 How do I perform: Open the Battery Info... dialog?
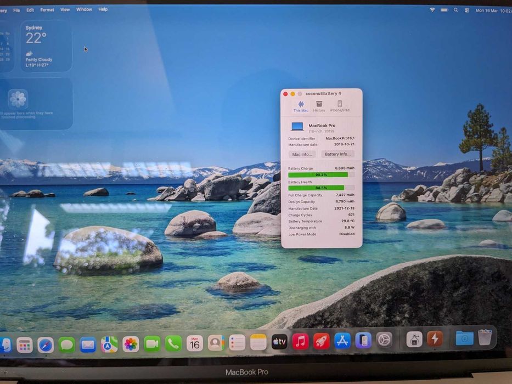pyautogui.click(x=337, y=154)
